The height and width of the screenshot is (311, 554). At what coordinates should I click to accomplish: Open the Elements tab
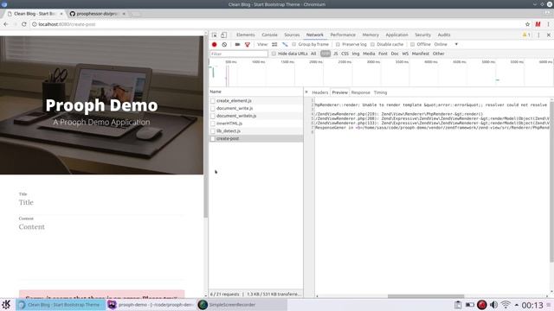tap(246, 35)
